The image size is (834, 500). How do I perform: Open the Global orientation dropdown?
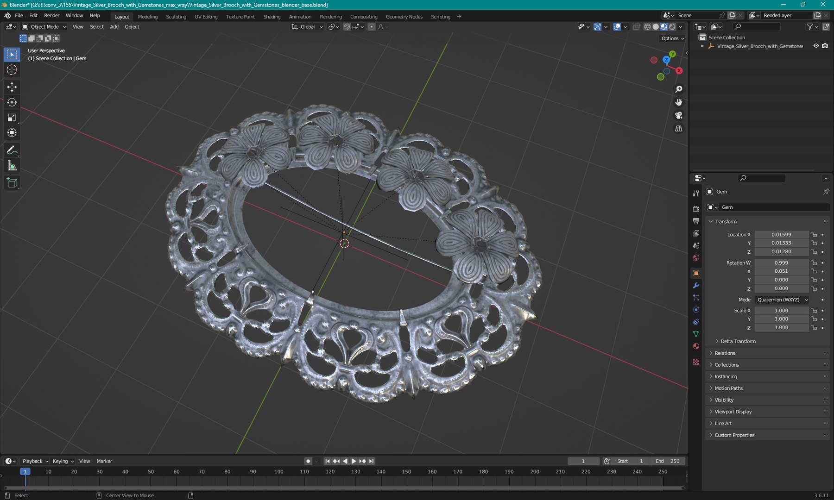pos(307,27)
